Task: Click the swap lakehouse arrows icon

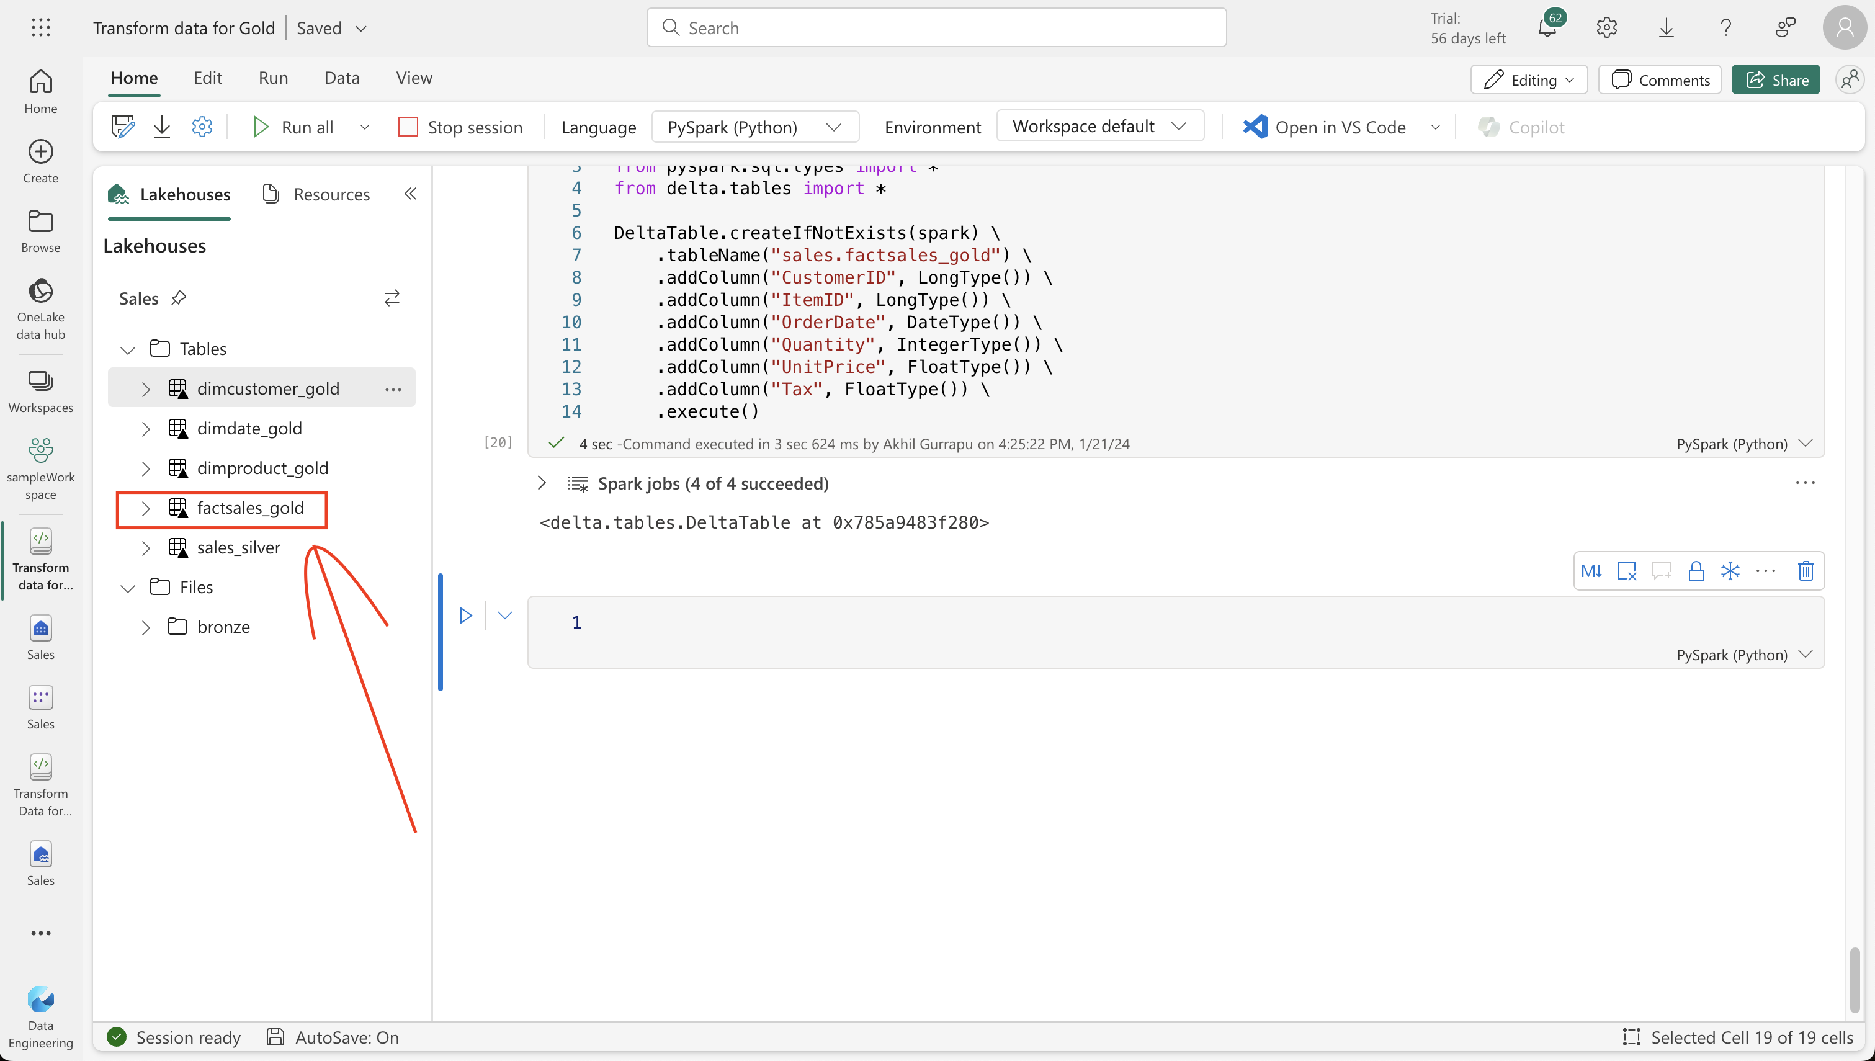Action: tap(392, 298)
